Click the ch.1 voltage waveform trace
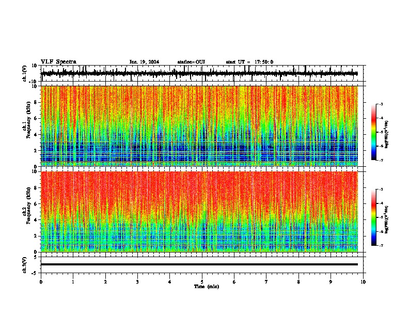Viewport: 409px width, 316px height. point(199,73)
